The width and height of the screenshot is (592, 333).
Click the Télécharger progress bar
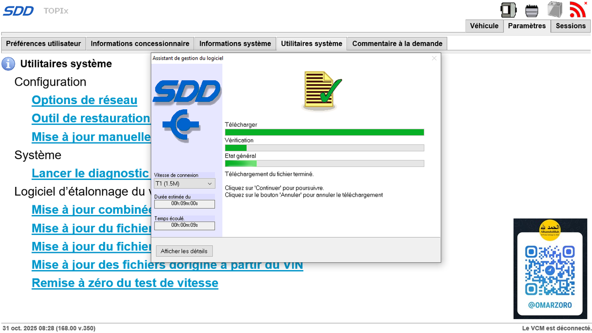[x=324, y=132]
